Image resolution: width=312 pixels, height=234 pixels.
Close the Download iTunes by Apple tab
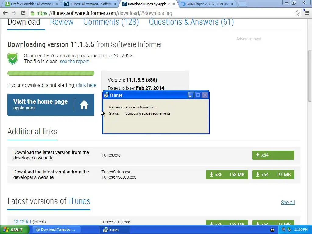[x=173, y=4]
